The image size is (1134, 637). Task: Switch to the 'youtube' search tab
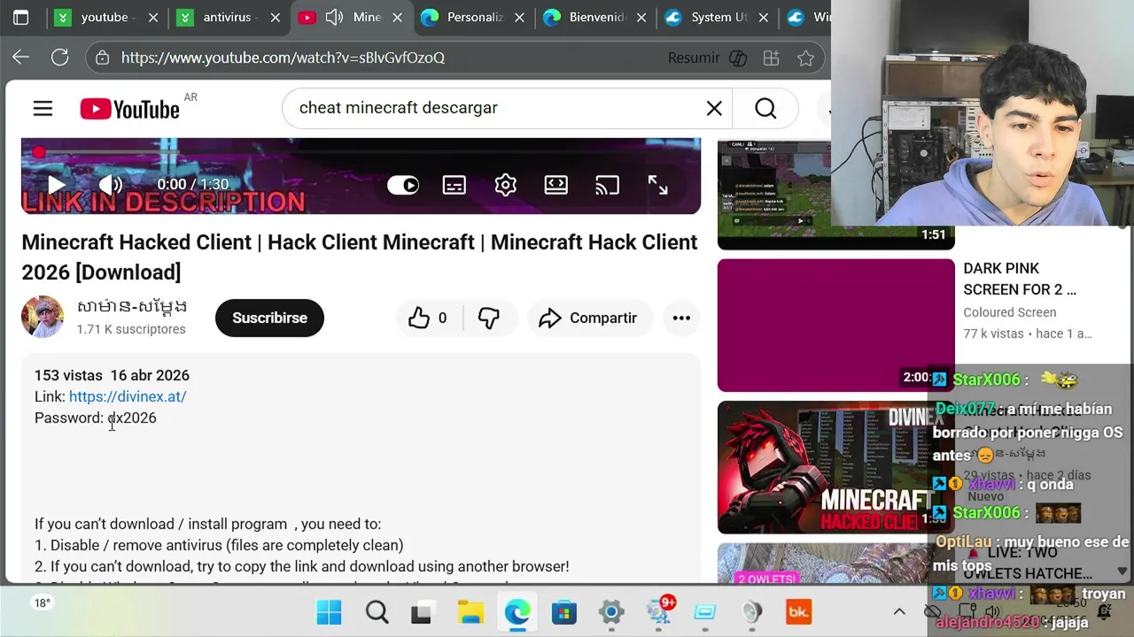click(x=105, y=17)
